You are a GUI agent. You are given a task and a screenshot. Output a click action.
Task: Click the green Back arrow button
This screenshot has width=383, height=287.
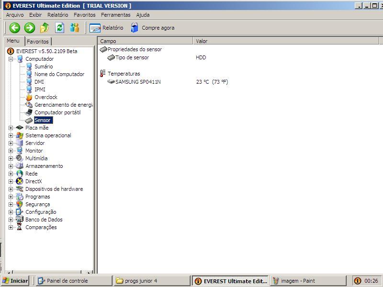pos(15,28)
